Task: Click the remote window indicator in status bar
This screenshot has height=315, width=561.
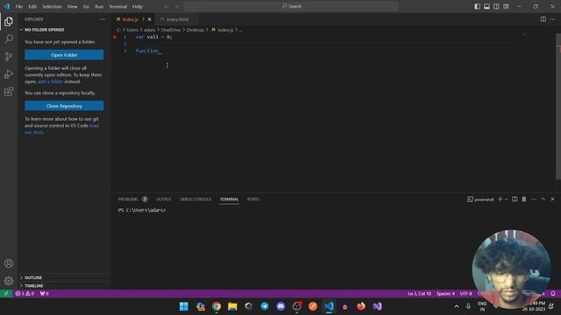Action: [6, 294]
